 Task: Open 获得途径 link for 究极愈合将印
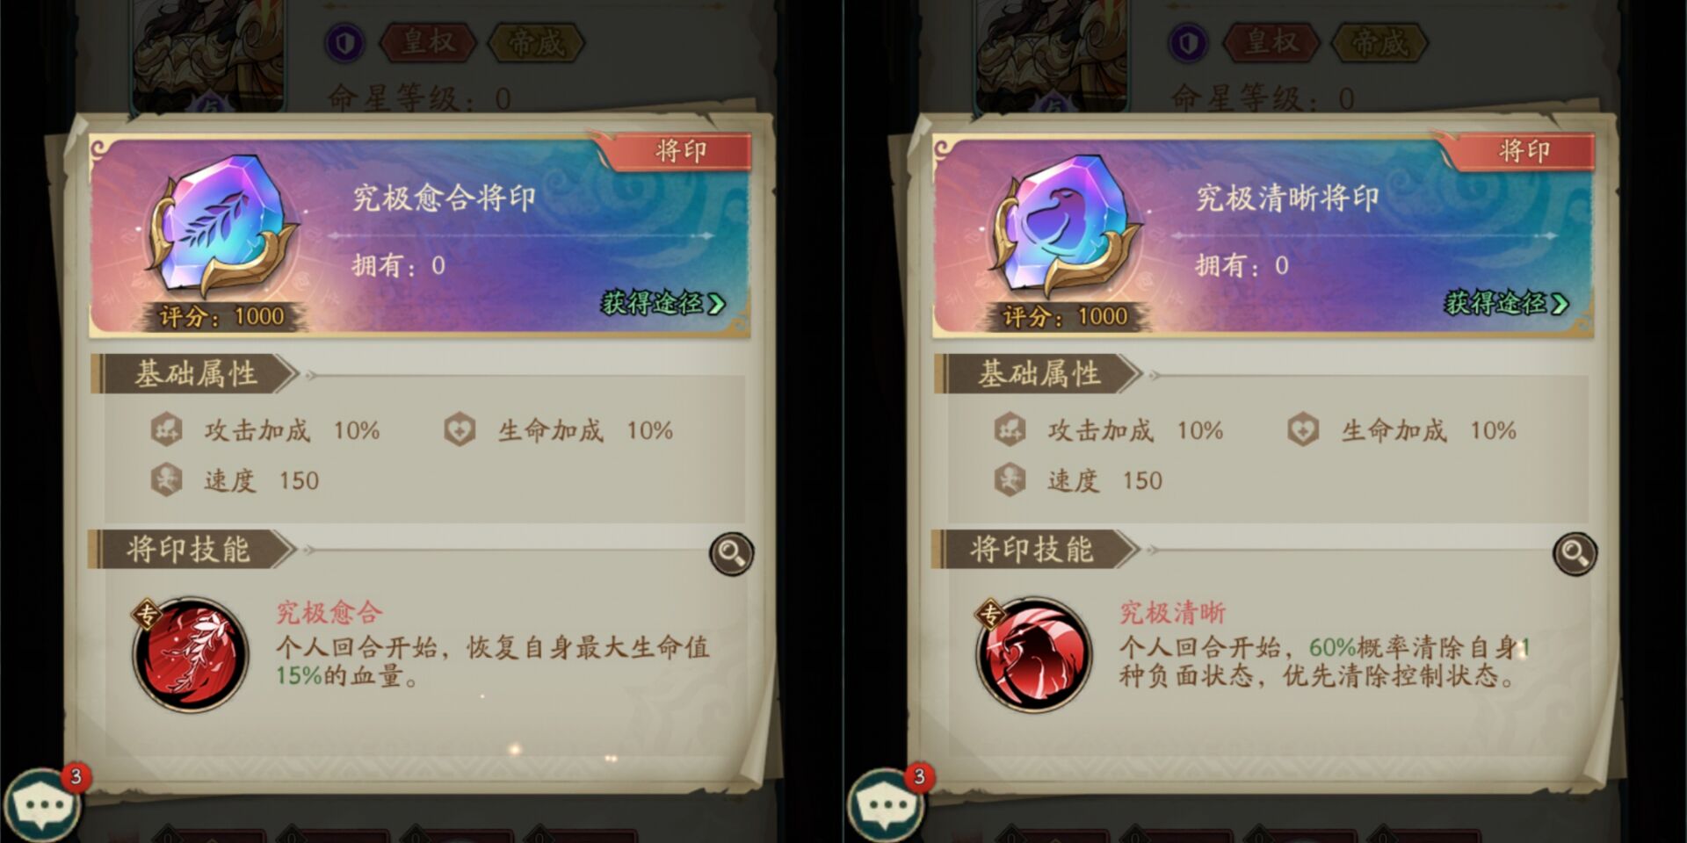tap(663, 303)
